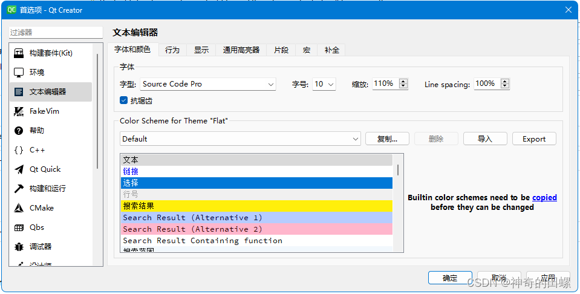Select the 环境 monitor icon
The image size is (580, 294).
(x=19, y=73)
